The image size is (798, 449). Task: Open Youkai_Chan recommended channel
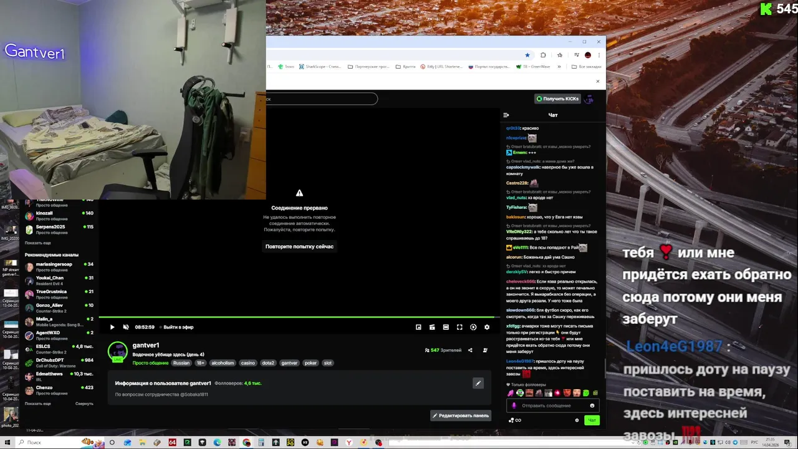tap(59, 281)
